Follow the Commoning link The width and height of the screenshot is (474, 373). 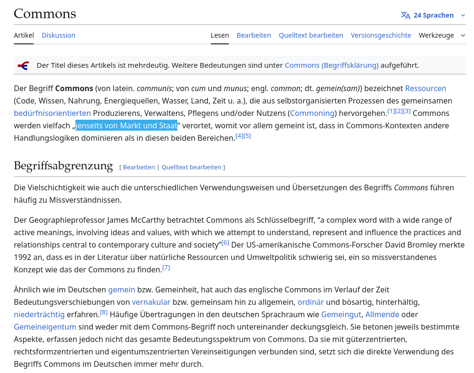point(312,114)
